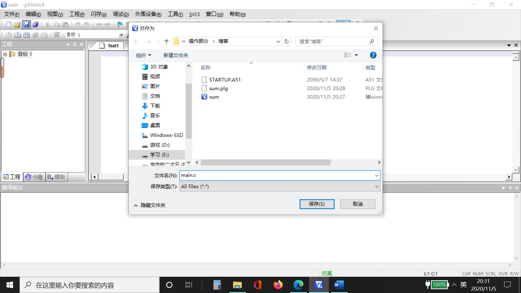521x293 pixels.
Task: Switch to the 书籍 books tab
Action: (x=34, y=177)
